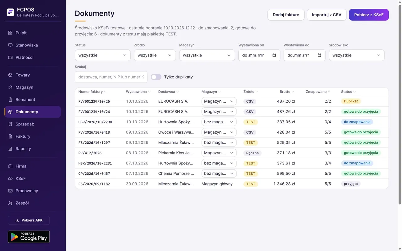
Task: Click the przyjęta status badge
Action: [351, 184]
